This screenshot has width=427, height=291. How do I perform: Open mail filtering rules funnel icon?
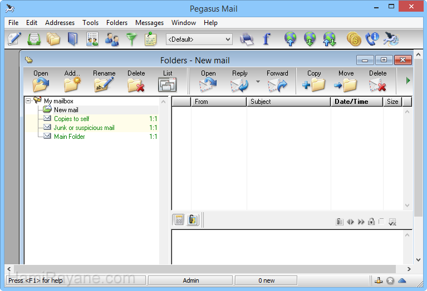click(131, 39)
